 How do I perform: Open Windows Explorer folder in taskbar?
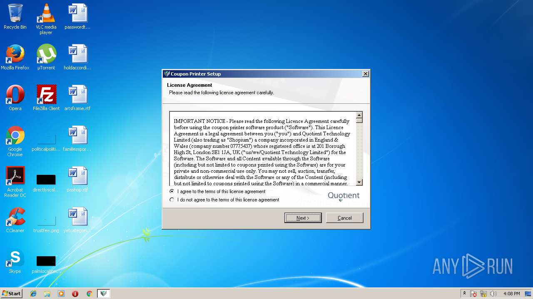point(47,294)
